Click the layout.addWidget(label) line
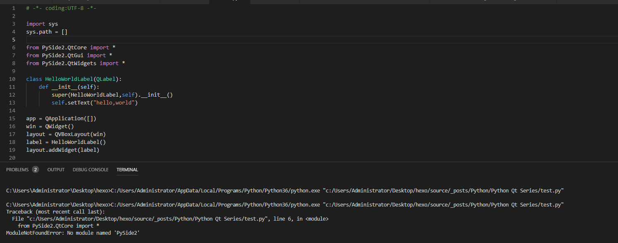Image resolution: width=618 pixels, height=243 pixels. tap(63, 150)
